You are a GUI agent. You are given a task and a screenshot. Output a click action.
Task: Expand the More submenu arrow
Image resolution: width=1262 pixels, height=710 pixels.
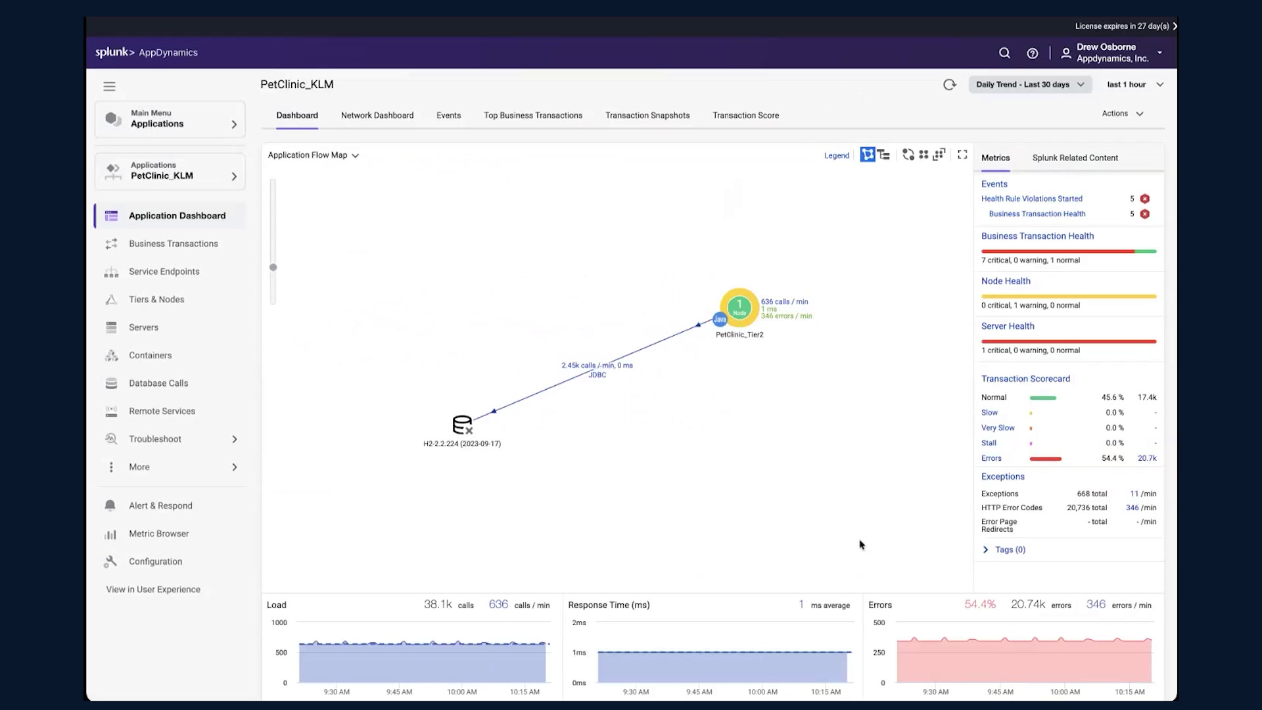click(x=235, y=467)
